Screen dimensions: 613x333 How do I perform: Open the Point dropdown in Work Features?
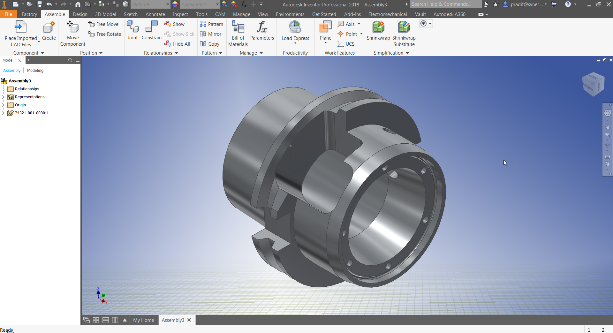[x=361, y=34]
